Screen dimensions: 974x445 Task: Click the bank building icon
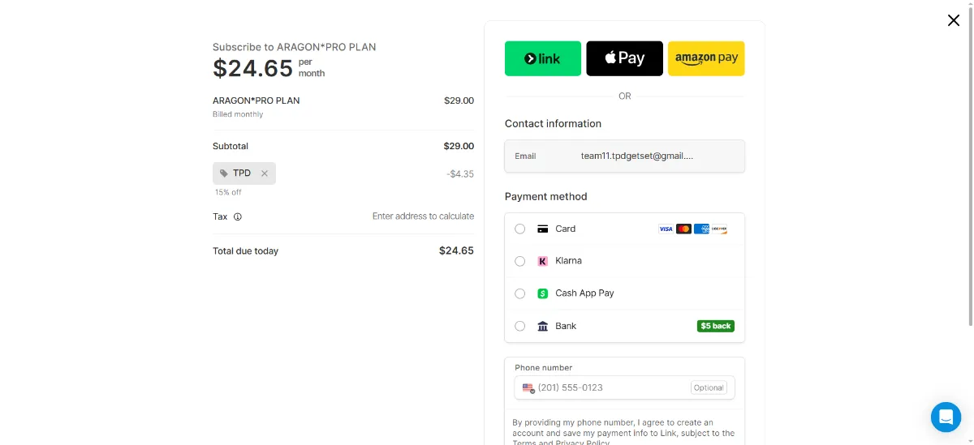pyautogui.click(x=543, y=326)
